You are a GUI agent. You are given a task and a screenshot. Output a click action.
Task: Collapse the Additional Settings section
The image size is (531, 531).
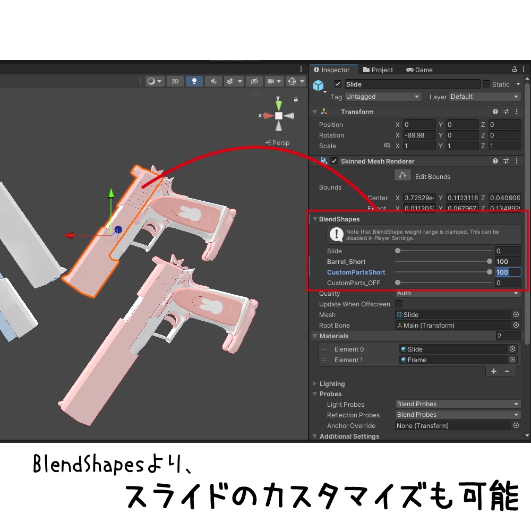click(x=314, y=436)
